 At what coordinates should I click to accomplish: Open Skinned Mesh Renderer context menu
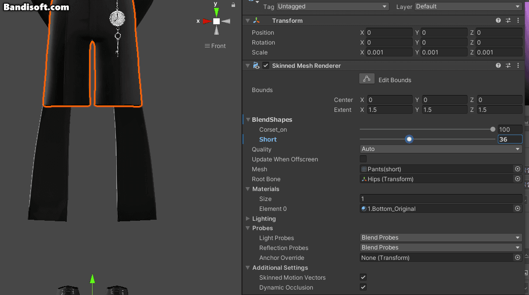click(518, 65)
